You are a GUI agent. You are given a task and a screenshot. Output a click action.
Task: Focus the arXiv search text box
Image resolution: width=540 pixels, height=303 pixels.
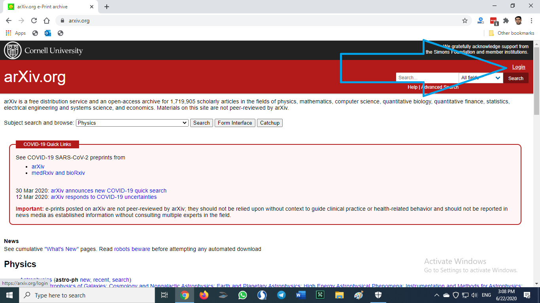coord(427,78)
